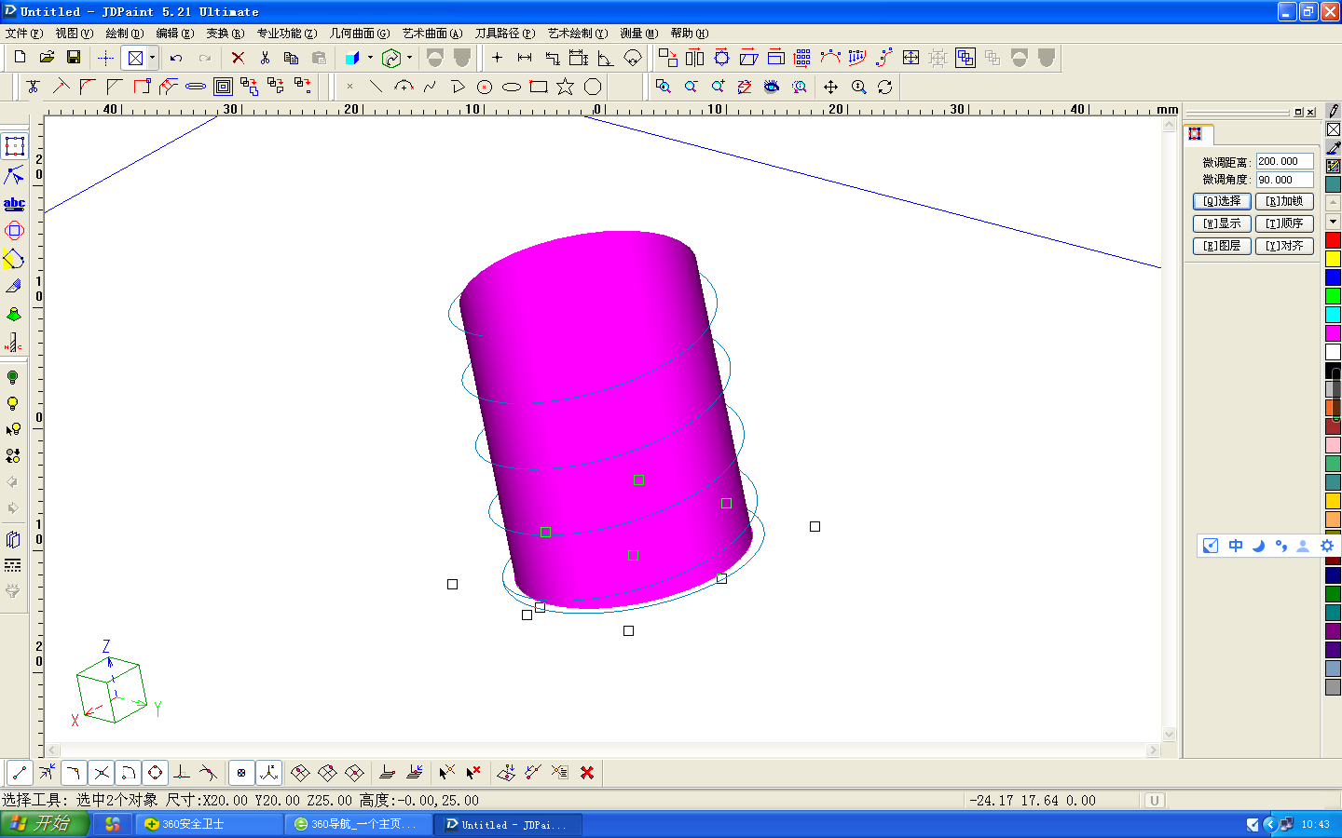The image size is (1342, 838).
Task: Select the abc Text tool
Action: (x=14, y=203)
